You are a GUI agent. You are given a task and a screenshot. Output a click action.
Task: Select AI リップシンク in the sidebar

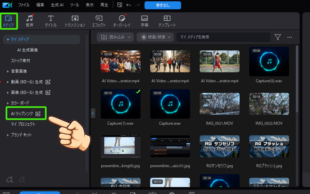click(x=22, y=114)
